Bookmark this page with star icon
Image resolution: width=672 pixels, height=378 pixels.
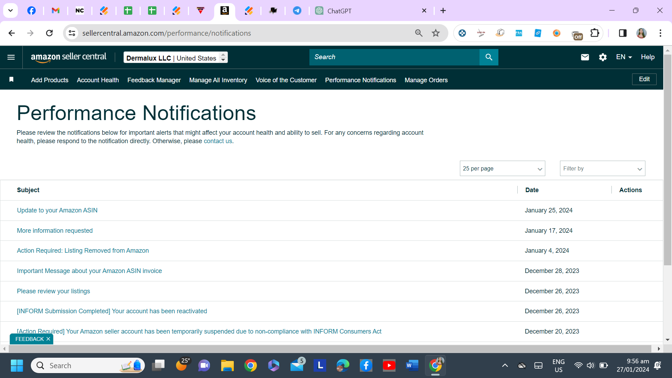point(436,33)
